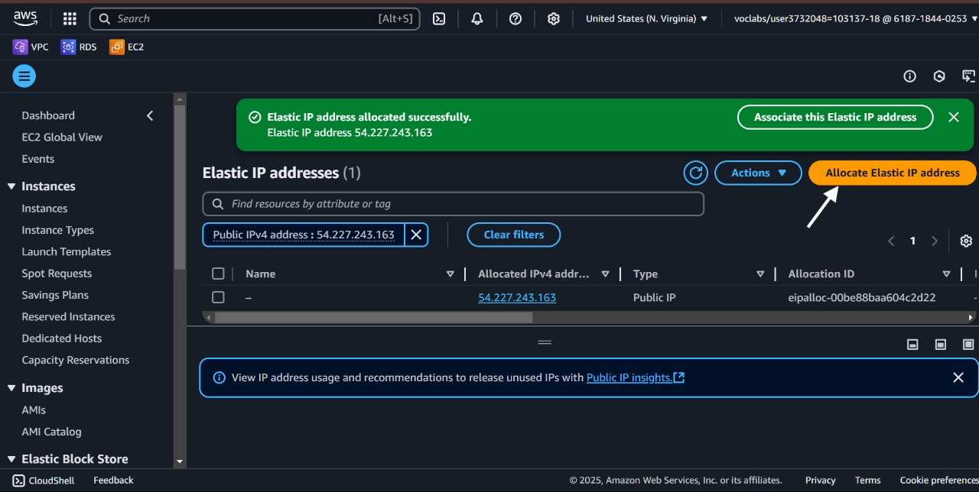Select all rows with header checkbox
Viewport: 979px width, 492px height.
coord(218,274)
